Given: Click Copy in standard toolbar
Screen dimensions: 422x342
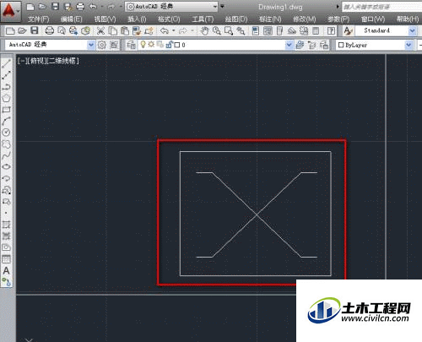Looking at the screenshot, I should (113, 30).
